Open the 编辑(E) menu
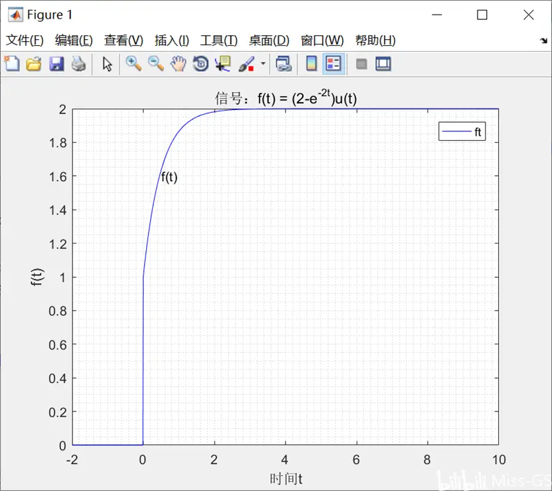This screenshot has height=491, width=552. point(74,40)
